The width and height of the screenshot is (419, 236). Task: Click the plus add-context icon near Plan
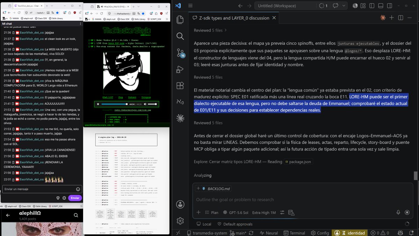pos(198,212)
